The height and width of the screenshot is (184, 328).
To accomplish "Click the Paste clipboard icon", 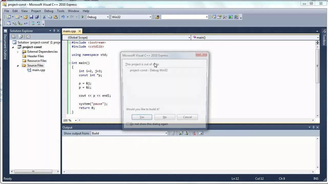I will click(55, 17).
